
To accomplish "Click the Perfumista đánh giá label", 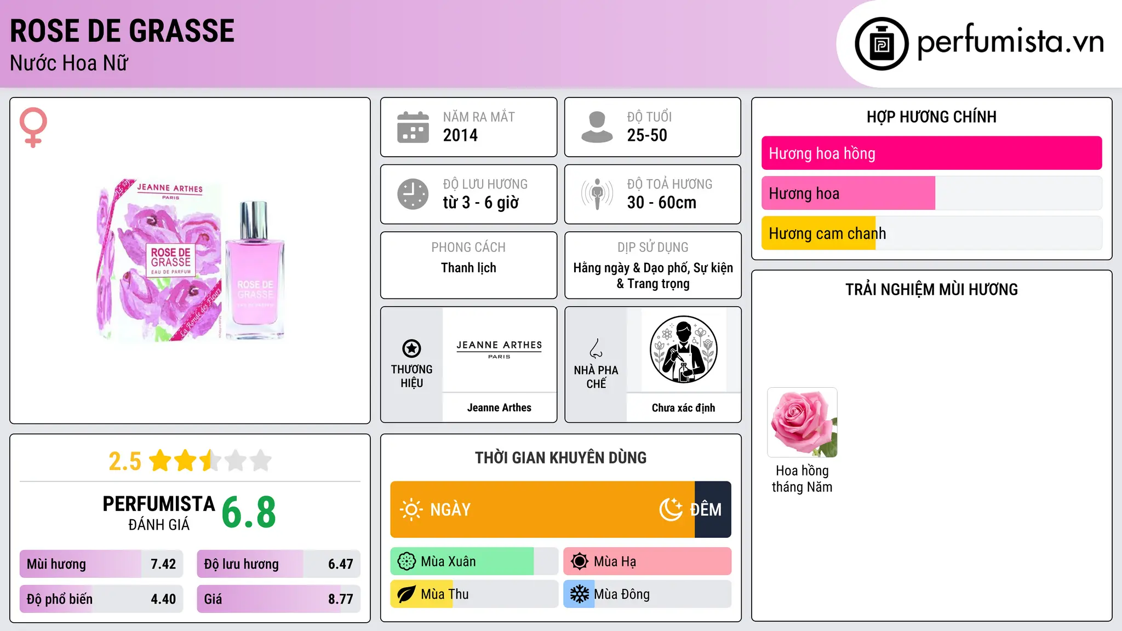I will pyautogui.click(x=159, y=513).
